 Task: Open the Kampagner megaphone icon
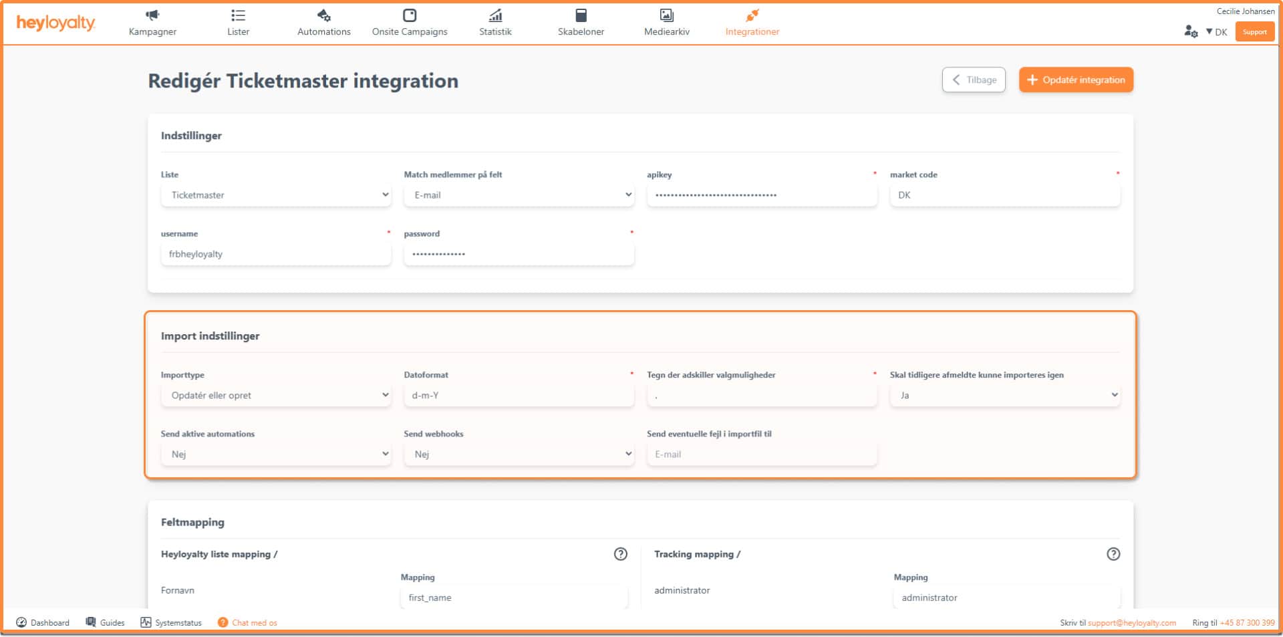(x=152, y=15)
